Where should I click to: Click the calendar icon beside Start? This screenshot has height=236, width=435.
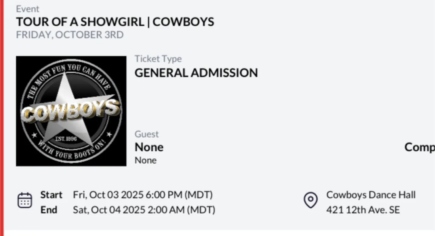tap(24, 200)
